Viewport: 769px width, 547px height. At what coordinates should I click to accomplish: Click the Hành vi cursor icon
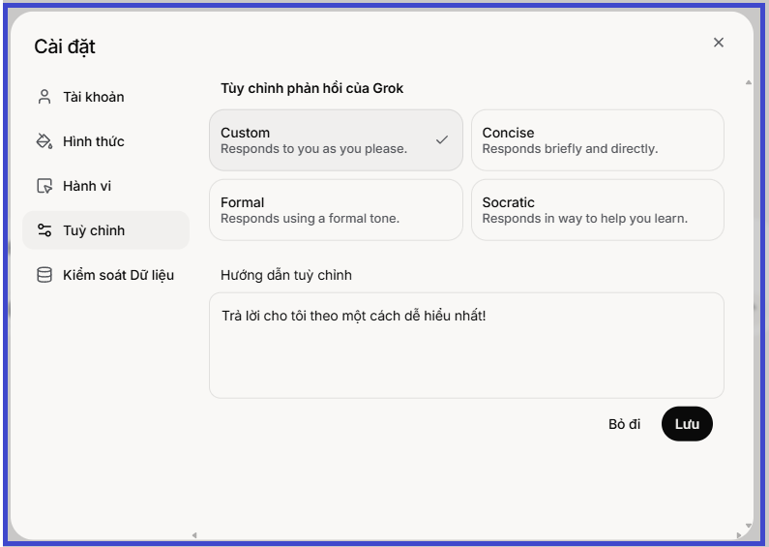pyautogui.click(x=44, y=186)
